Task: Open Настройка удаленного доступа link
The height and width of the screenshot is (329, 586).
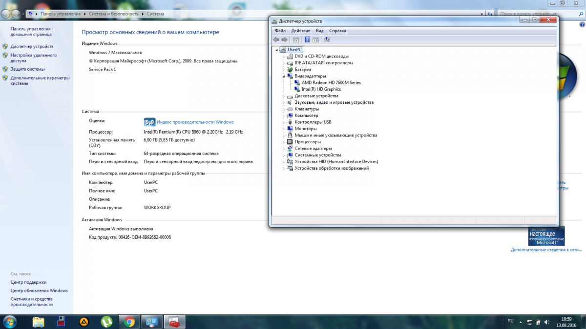Action: pyautogui.click(x=34, y=58)
